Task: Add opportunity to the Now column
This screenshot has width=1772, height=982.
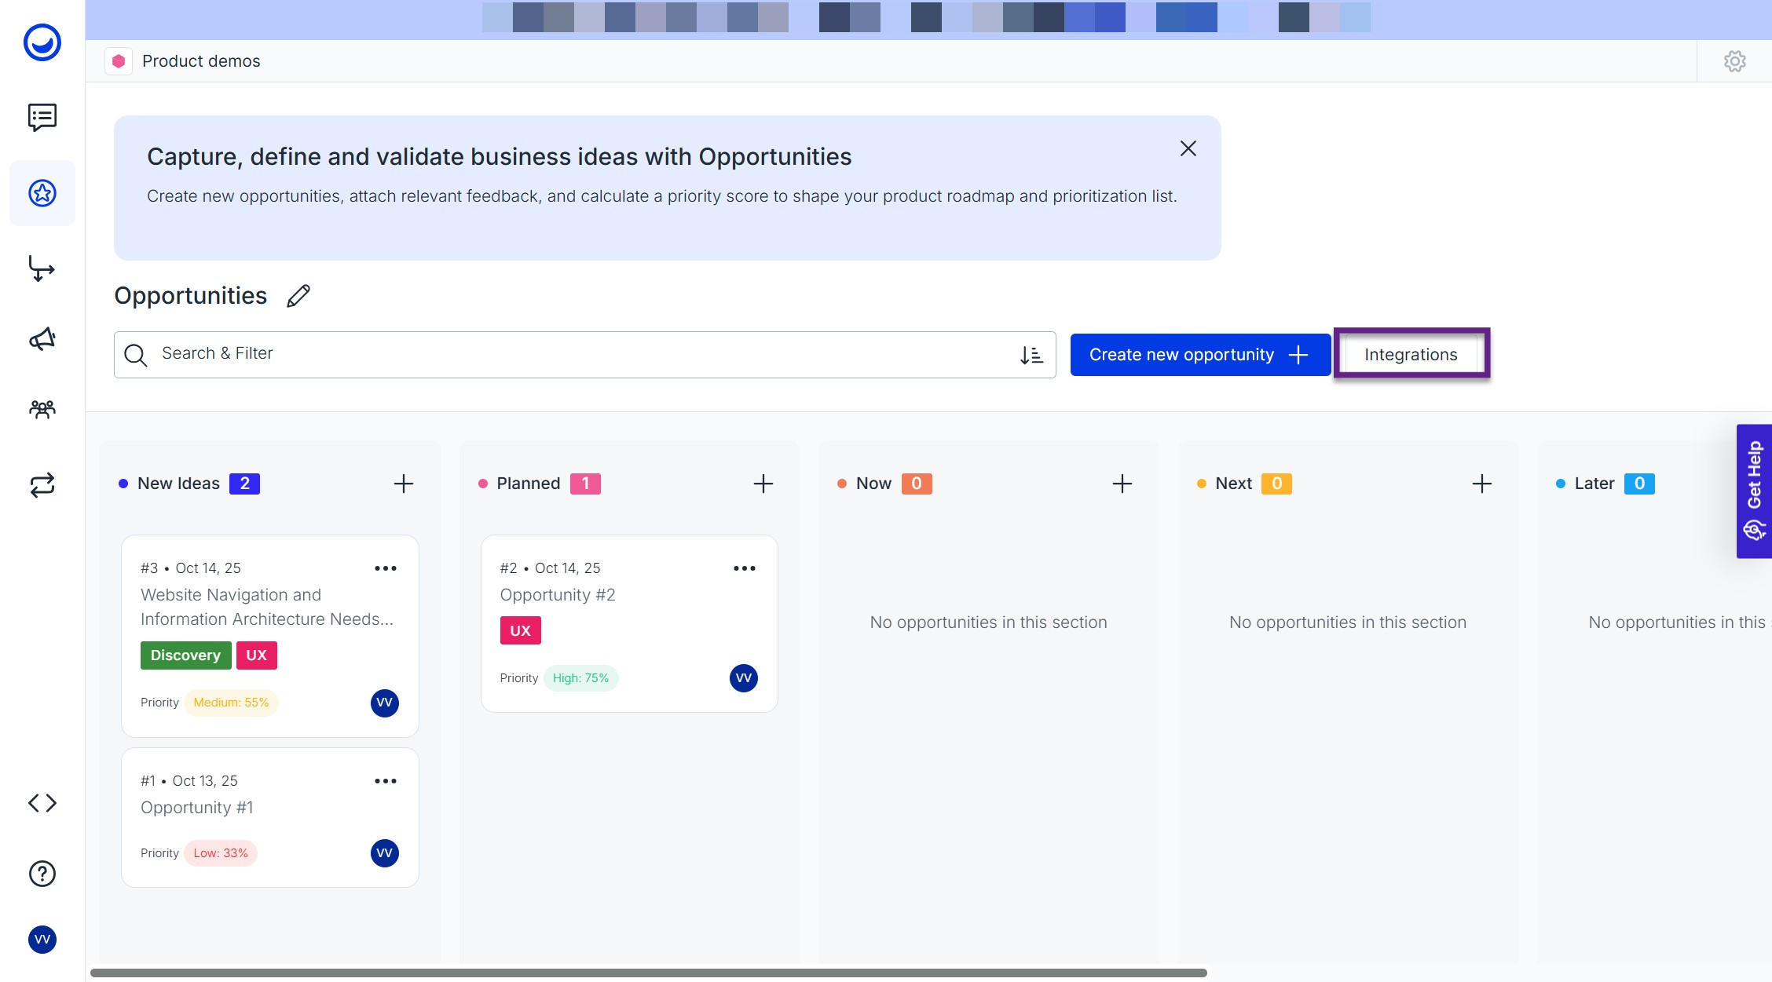Action: point(1122,484)
